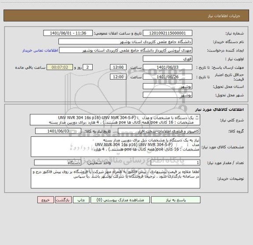253x245 pixels.
Task: Click the مهلت ارسال پاسخ label
Action: point(228,67)
